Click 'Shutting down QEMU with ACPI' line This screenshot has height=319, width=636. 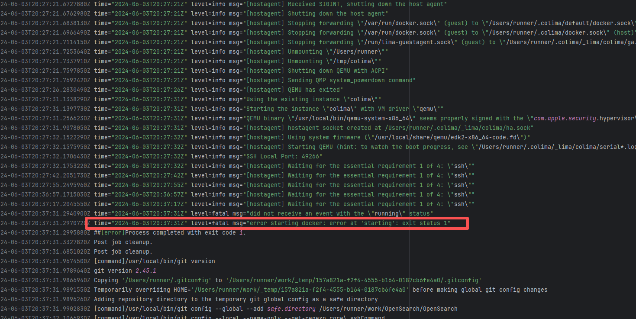pyautogui.click(x=338, y=71)
